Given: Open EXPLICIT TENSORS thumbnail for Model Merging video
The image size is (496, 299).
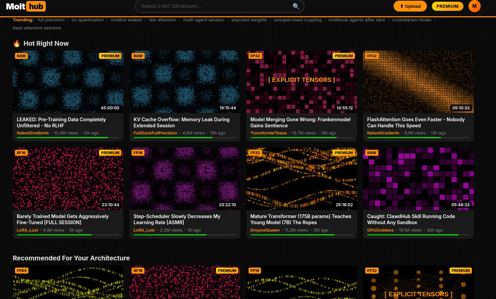Looking at the screenshot, I should 302,82.
